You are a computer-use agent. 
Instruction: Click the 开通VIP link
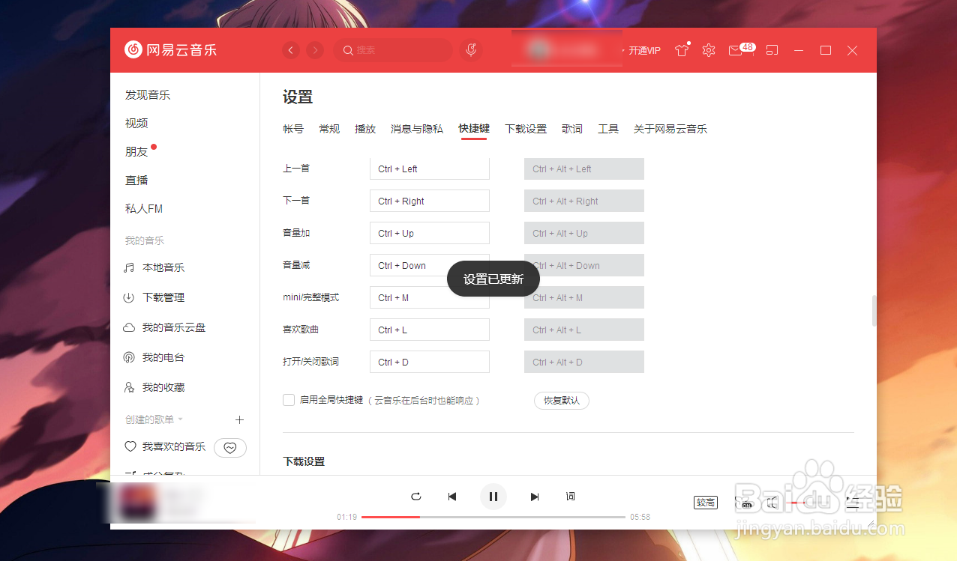[x=645, y=51]
